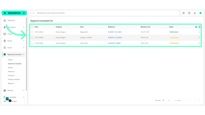
Task: Open the help question mark icon
Action: (x=201, y=13)
